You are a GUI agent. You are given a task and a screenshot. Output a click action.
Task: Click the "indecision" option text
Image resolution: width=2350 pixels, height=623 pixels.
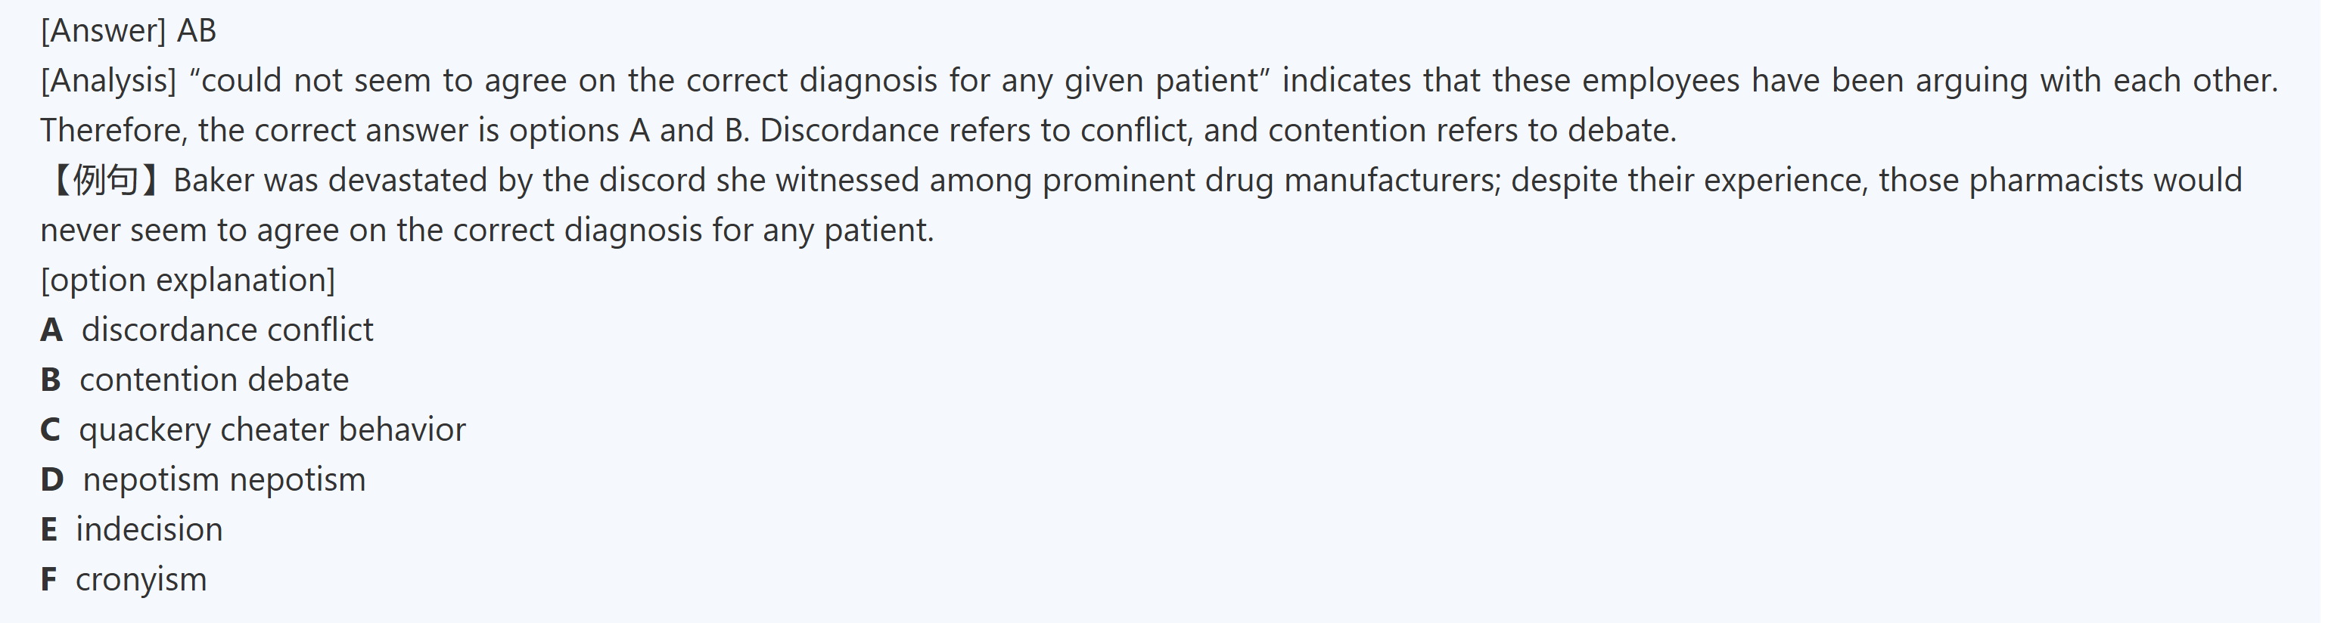[x=150, y=530]
